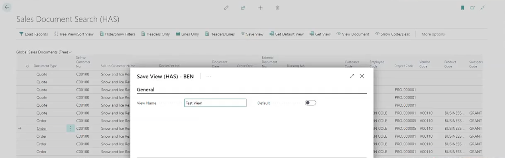The width and height of the screenshot is (505, 158).
Task: Click the trash delete icon
Action: click(277, 8)
